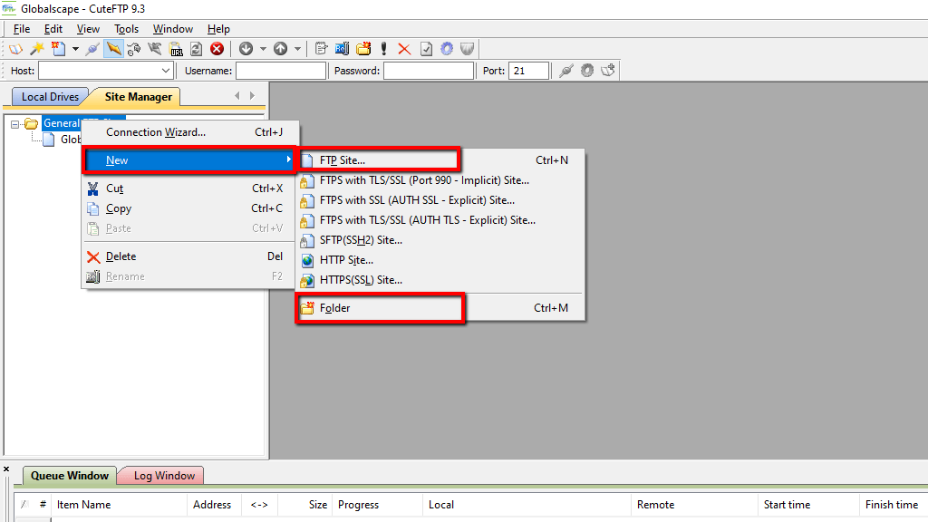Viewport: 928px width, 522px height.
Task: Click the green Download arrow icon
Action: click(x=246, y=49)
